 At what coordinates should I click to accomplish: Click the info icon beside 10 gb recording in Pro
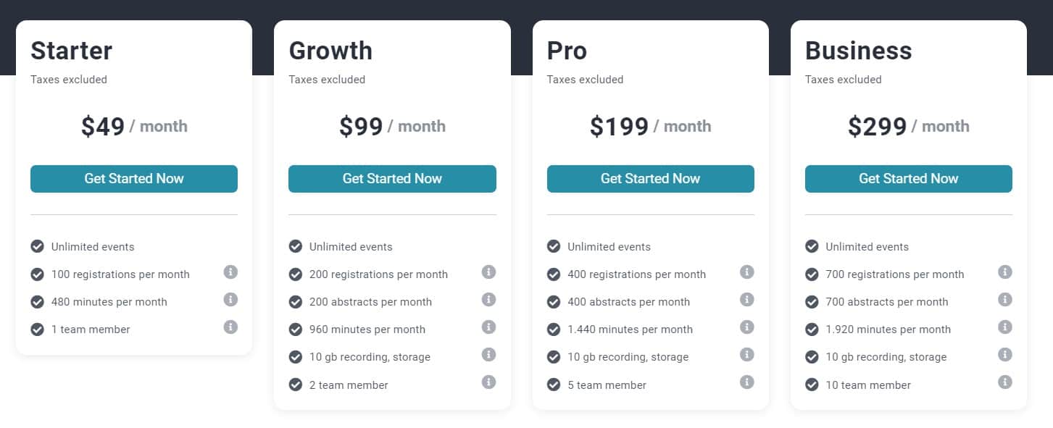(x=747, y=355)
